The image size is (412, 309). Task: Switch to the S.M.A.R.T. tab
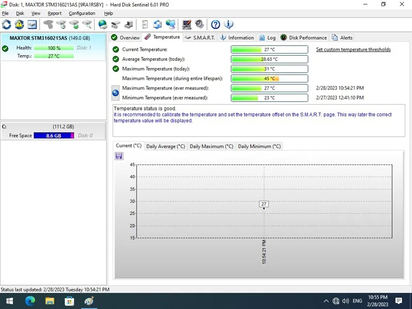[x=200, y=38]
